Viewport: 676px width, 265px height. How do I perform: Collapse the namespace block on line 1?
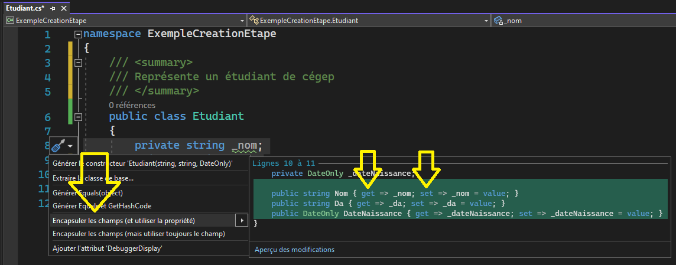coord(78,34)
